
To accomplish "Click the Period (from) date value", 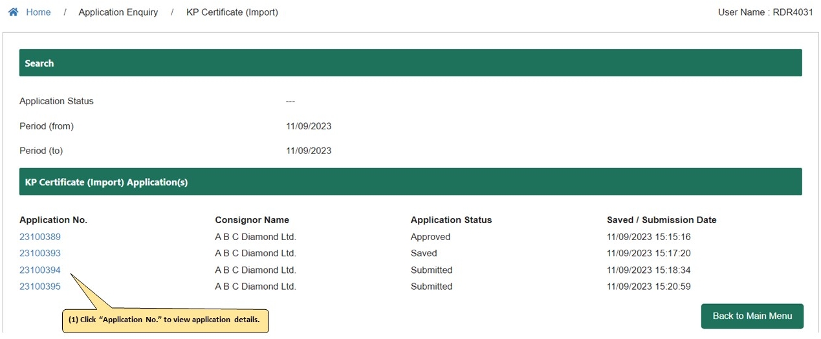I will coord(309,126).
